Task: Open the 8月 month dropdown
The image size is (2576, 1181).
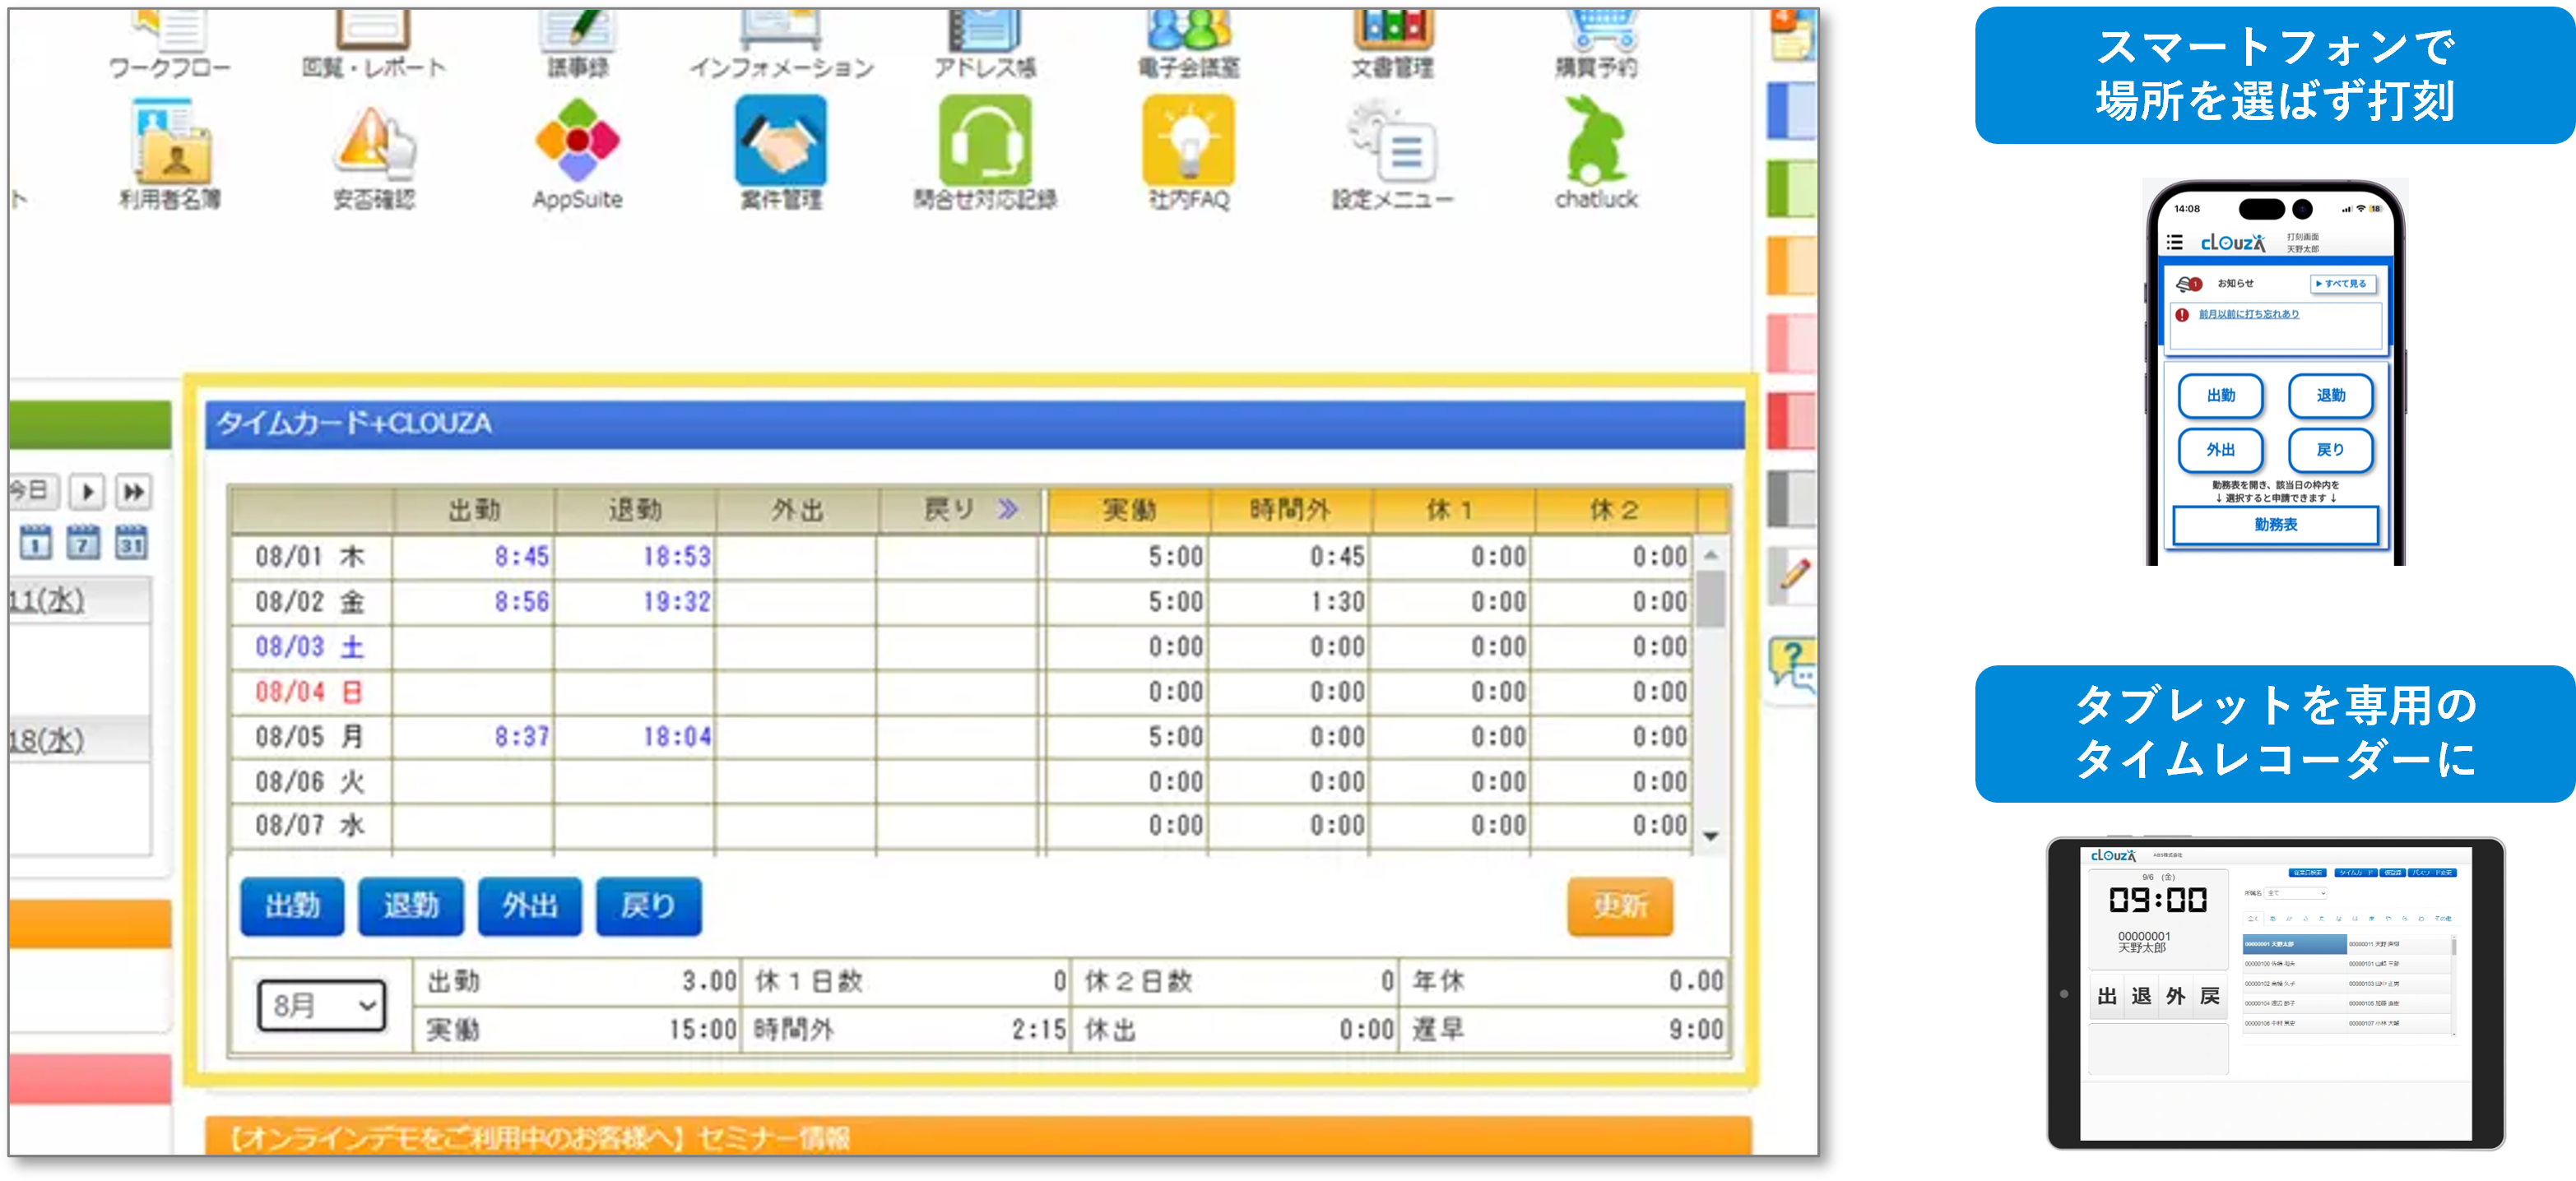Action: pos(322,1005)
